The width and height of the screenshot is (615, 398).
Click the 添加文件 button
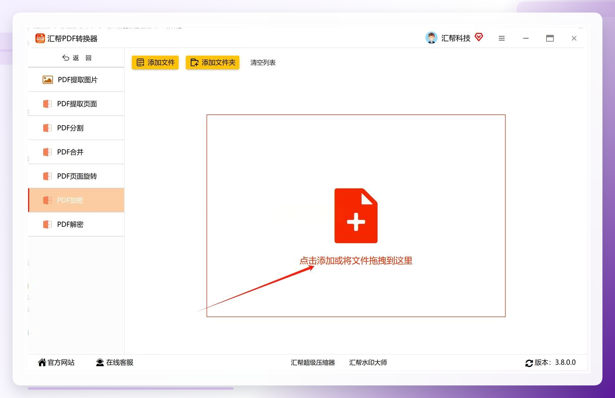(155, 63)
